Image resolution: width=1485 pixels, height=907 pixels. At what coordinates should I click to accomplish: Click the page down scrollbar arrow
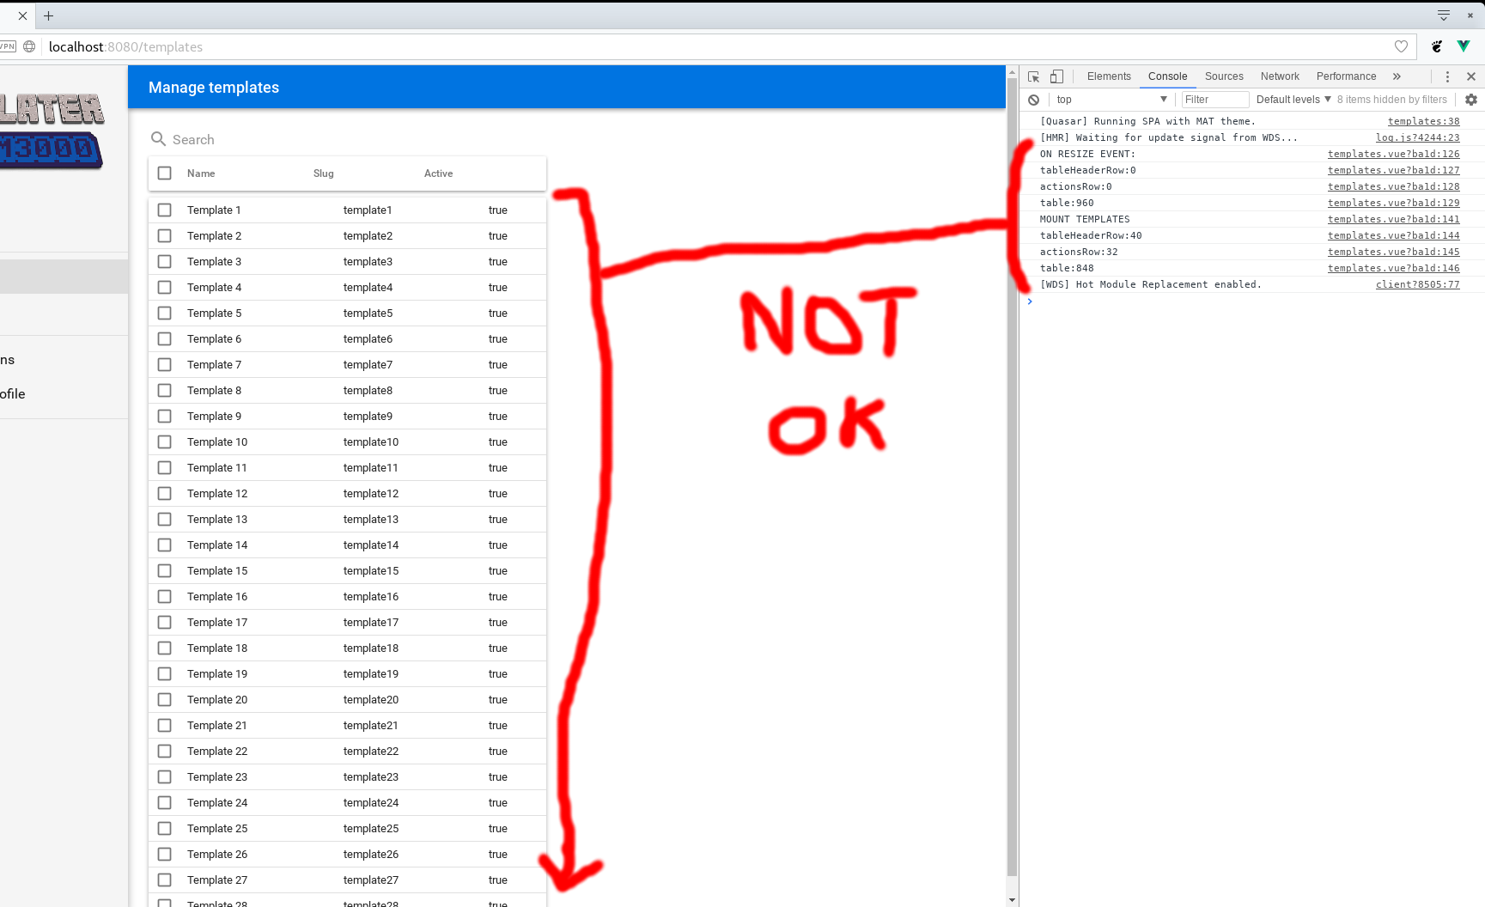click(1013, 900)
